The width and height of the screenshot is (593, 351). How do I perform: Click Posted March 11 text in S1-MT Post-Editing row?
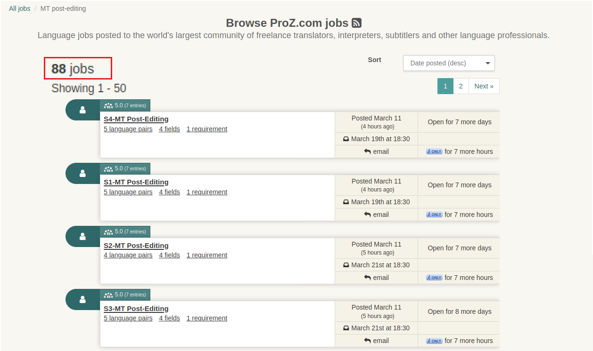[x=377, y=181]
